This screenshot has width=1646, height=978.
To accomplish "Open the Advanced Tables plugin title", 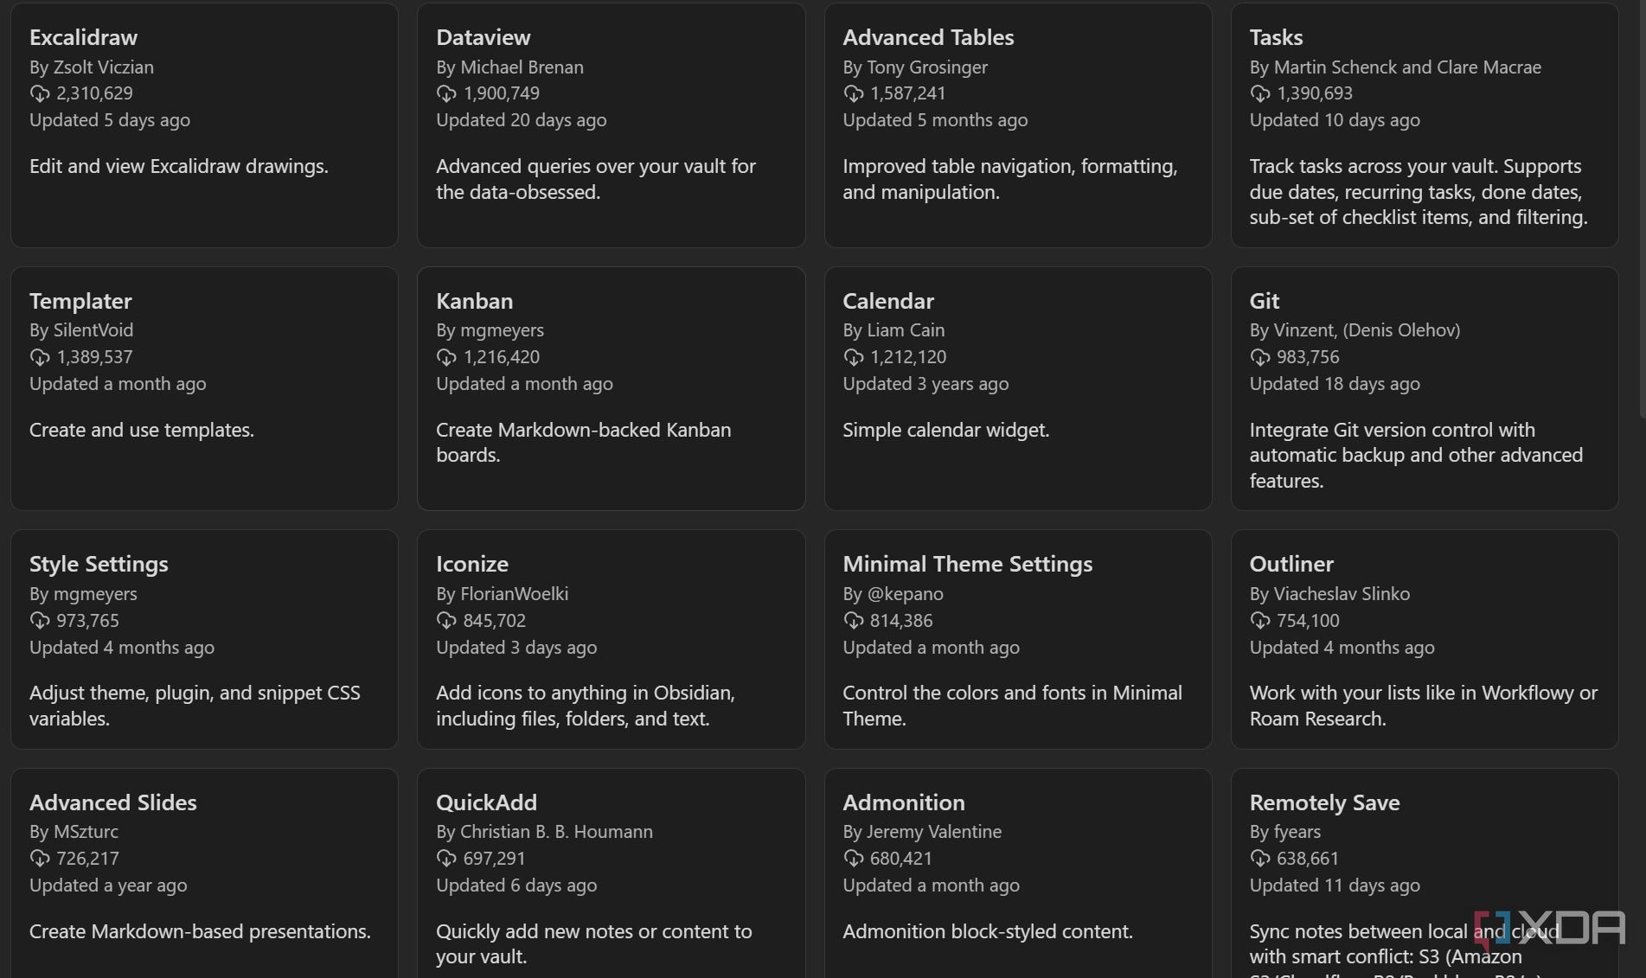I will coord(928,37).
